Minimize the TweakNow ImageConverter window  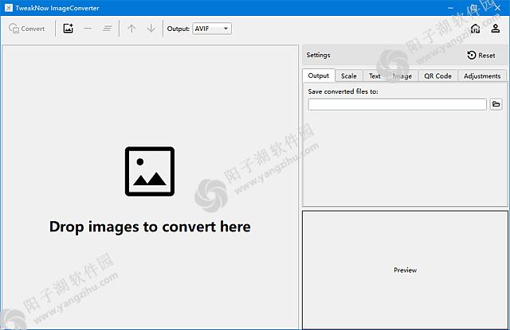click(x=450, y=8)
